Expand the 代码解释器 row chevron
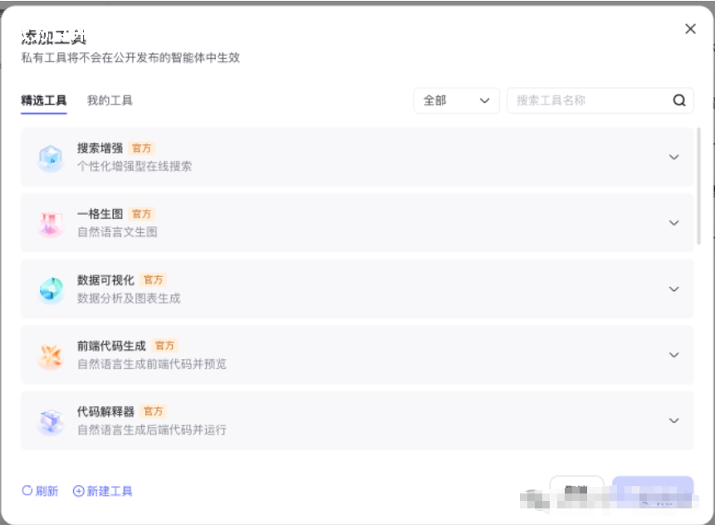This screenshot has width=715, height=525. [x=673, y=420]
